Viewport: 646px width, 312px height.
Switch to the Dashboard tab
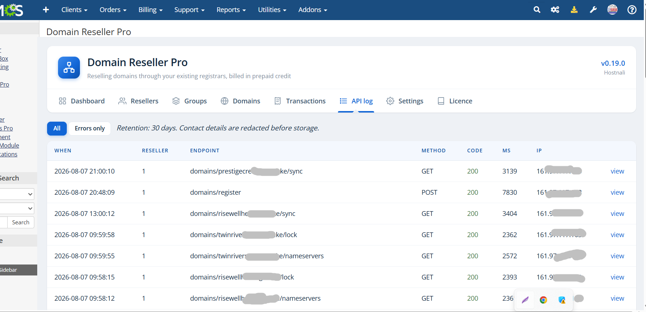click(82, 101)
